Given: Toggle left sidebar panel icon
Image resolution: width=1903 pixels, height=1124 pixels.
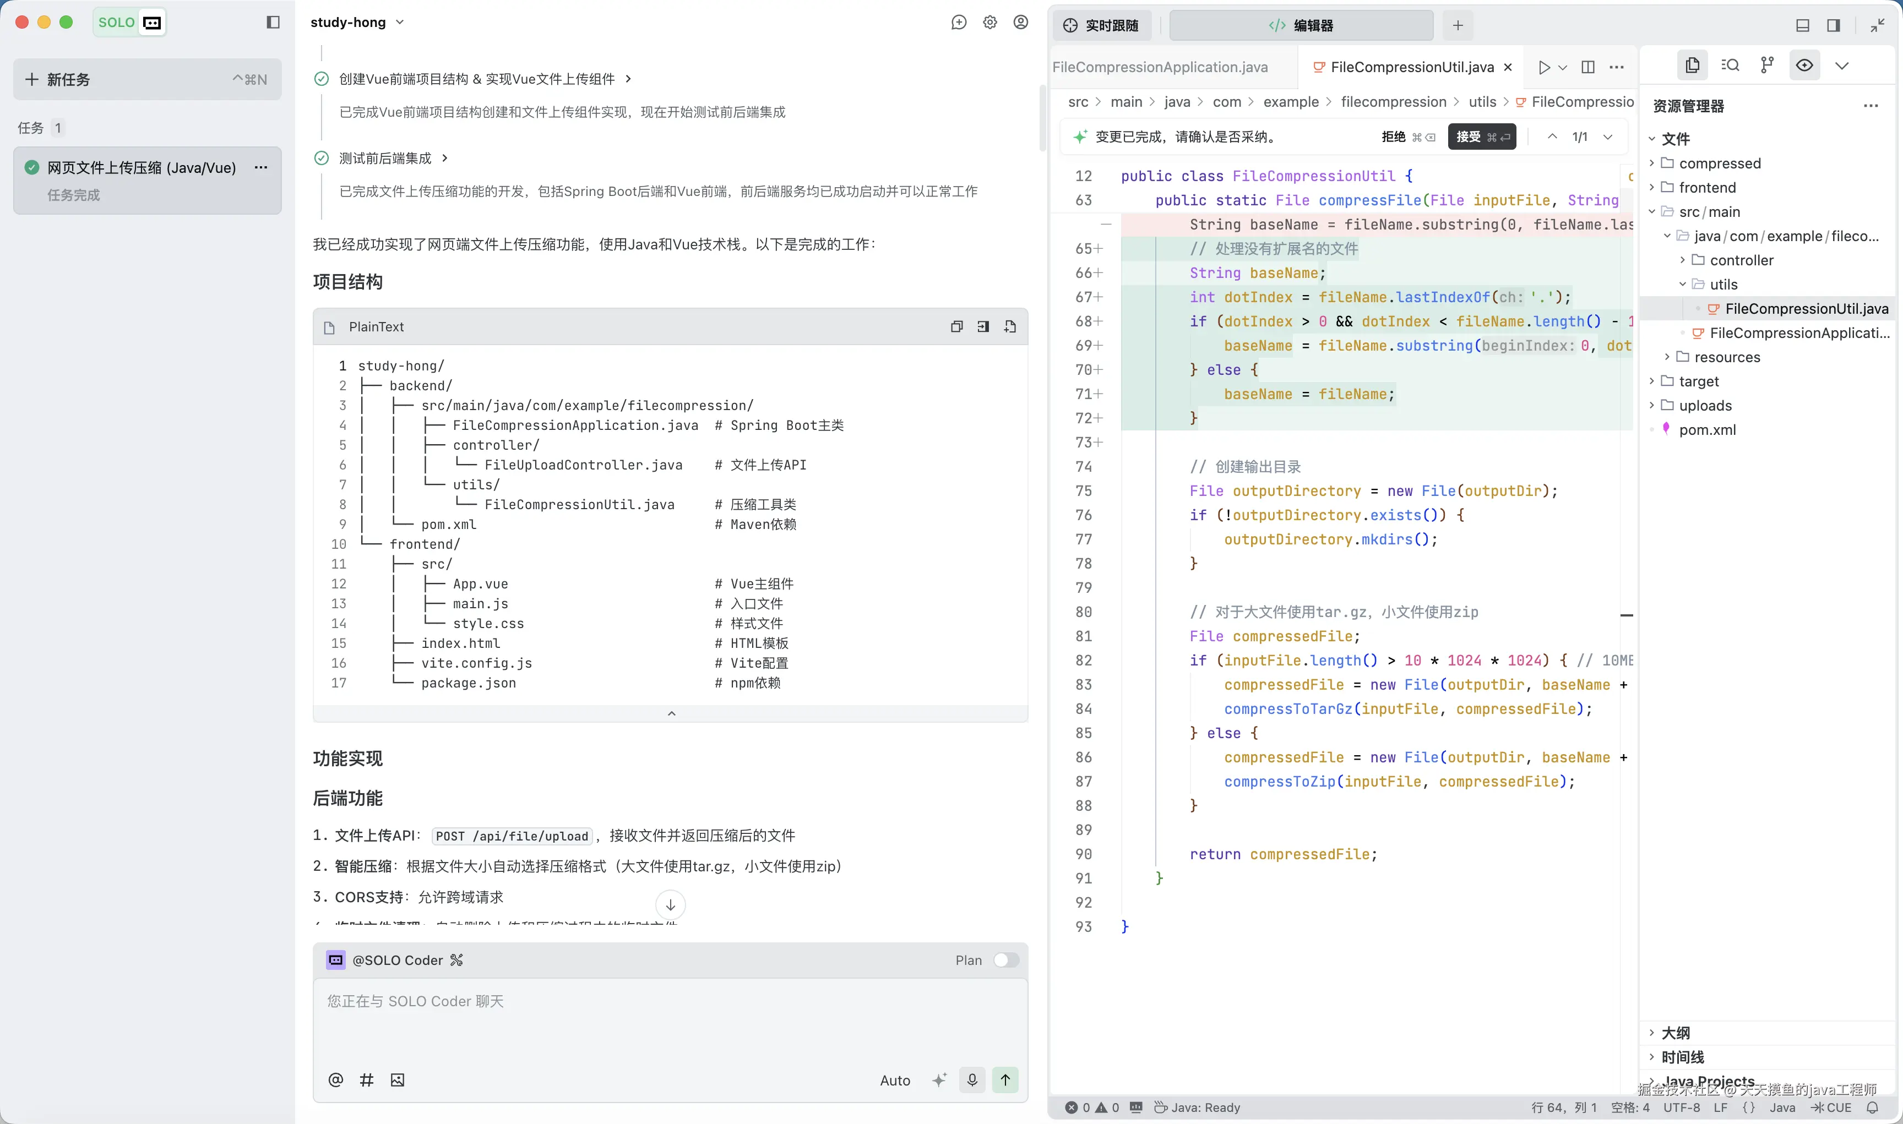Looking at the screenshot, I should 273,23.
